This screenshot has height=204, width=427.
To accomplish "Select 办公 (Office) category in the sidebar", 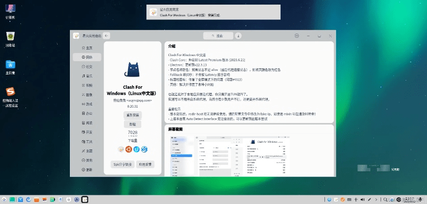I will pos(87,113).
